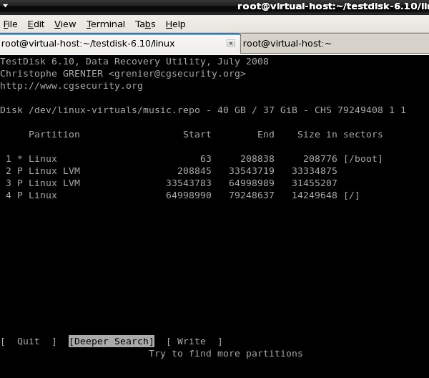Switch to the root@virtual-host:~ tab
The width and height of the screenshot is (429, 378).
[335, 44]
